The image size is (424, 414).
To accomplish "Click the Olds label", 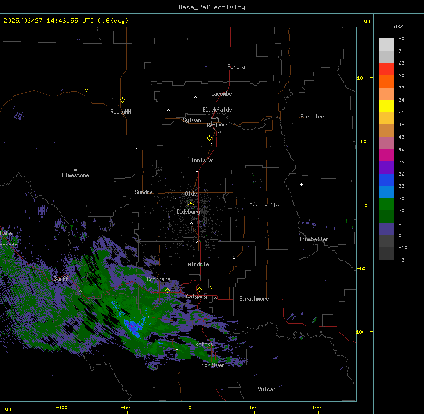I will click(x=191, y=194).
